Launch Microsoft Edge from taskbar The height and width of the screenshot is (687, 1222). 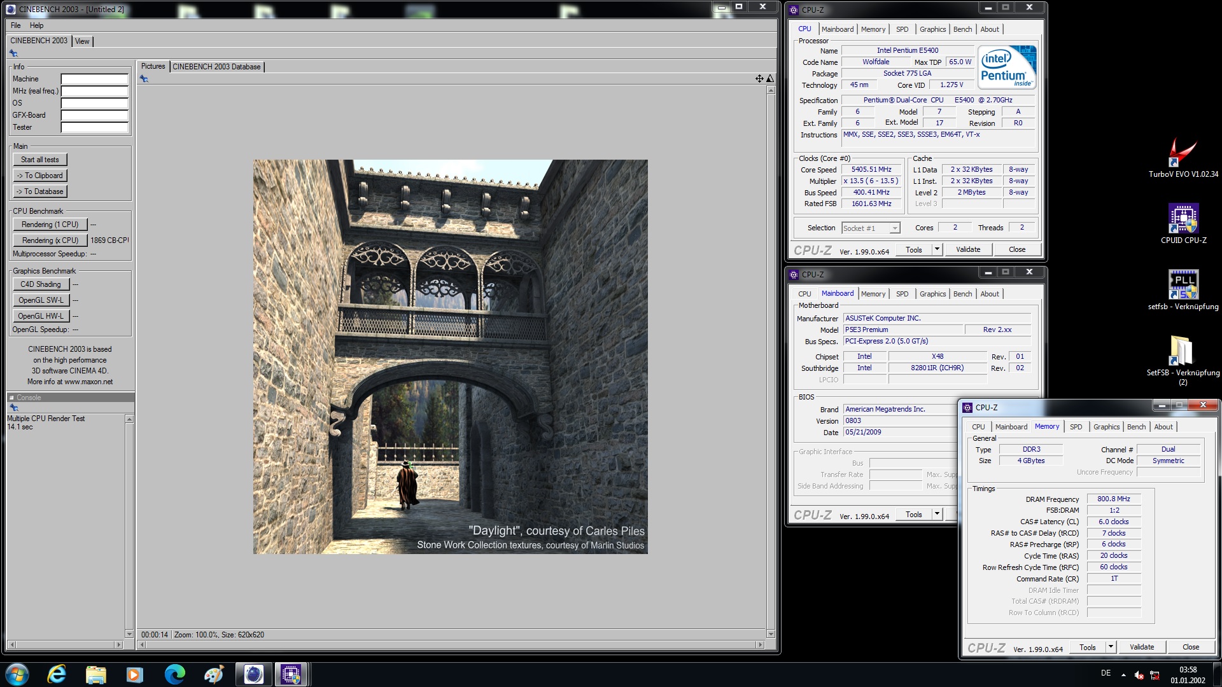(174, 674)
